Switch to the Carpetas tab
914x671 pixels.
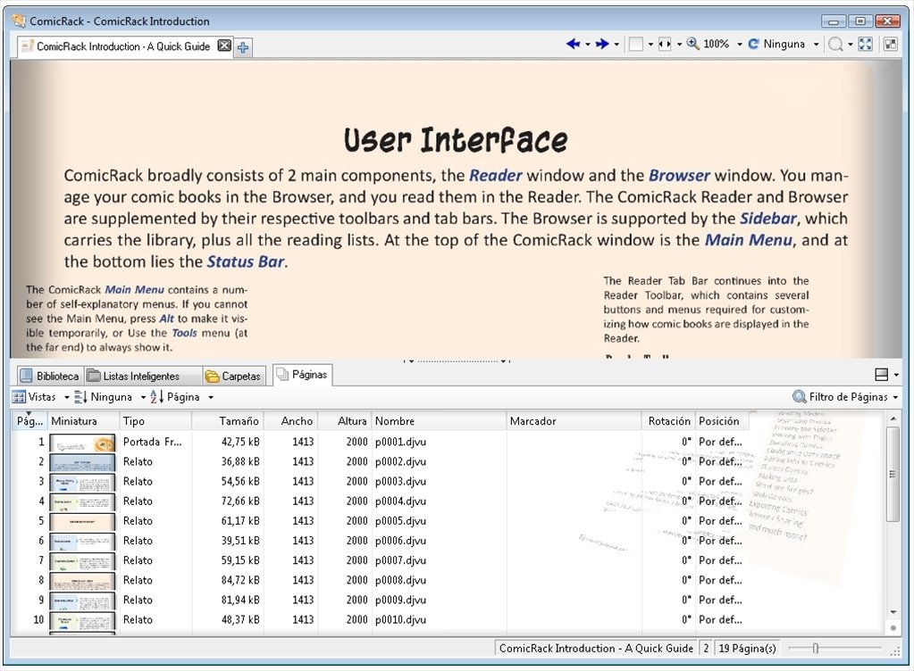[234, 376]
